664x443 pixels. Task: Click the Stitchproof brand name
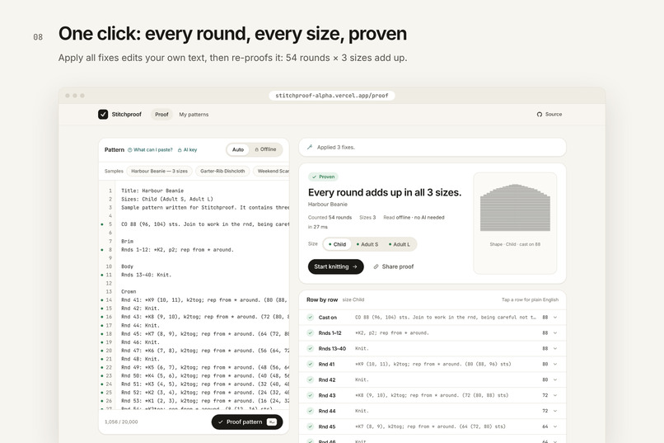[x=127, y=115]
